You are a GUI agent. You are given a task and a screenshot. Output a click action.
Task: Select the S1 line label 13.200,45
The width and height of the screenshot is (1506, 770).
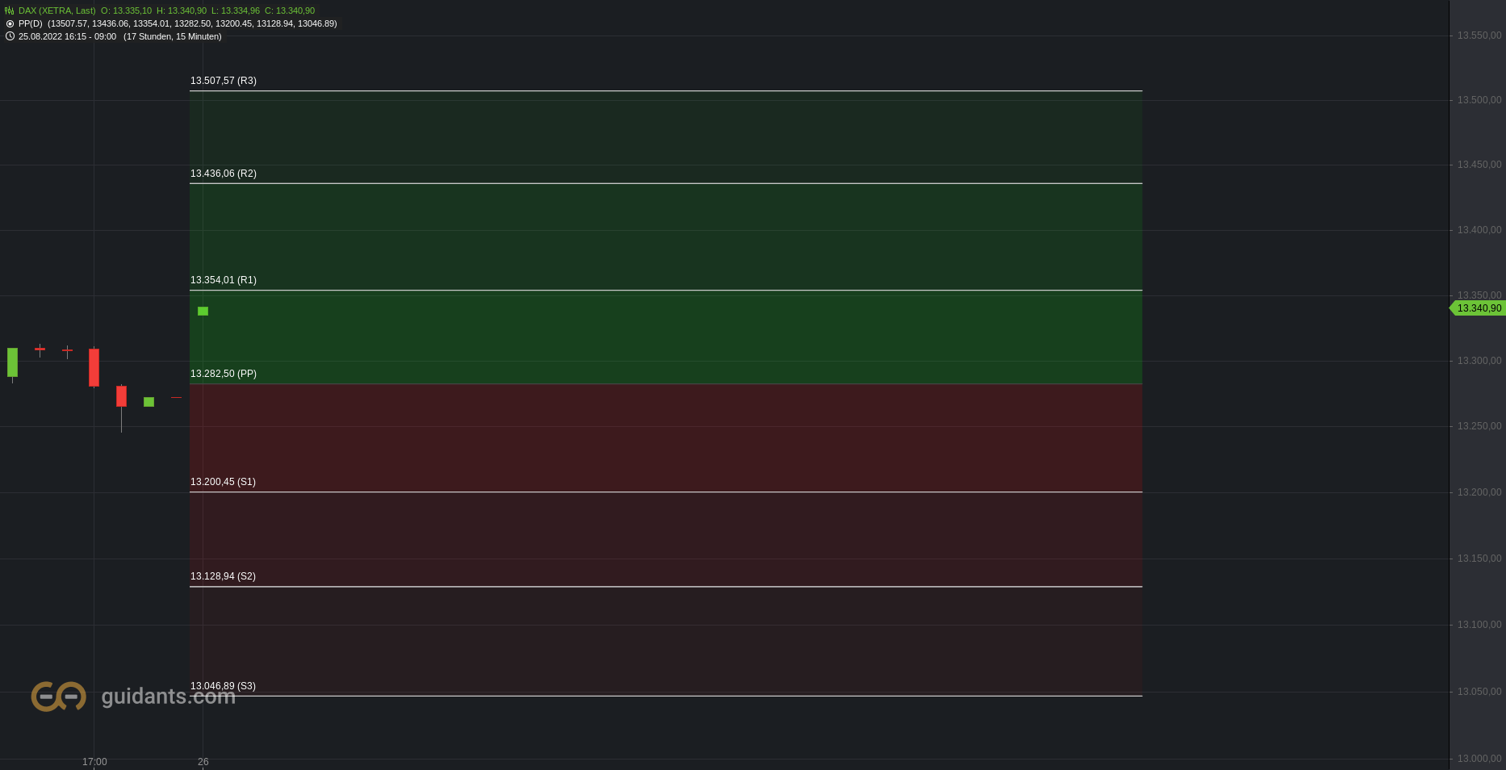tap(223, 482)
